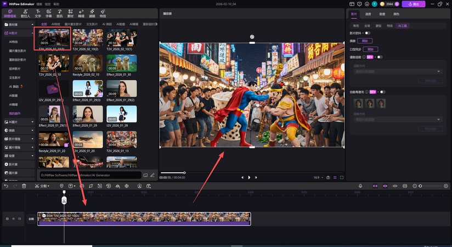Open the 轉場 transitions panel
The width and height of the screenshot is (452, 247).
(x=81, y=13)
